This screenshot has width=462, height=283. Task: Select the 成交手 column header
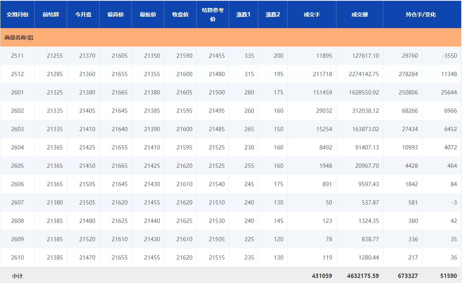coord(312,14)
